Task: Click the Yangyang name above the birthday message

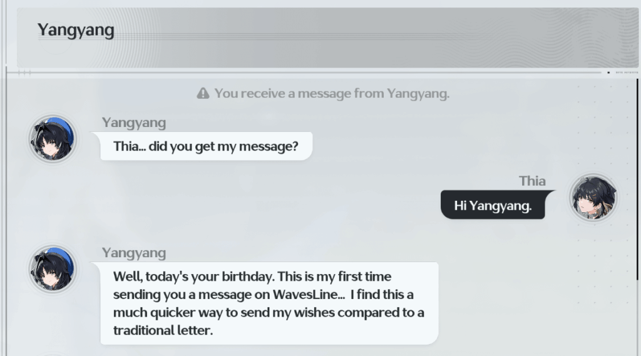Action: coord(134,253)
